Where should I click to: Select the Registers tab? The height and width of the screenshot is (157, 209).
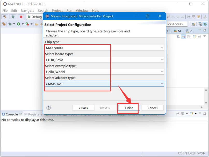click(33, 114)
